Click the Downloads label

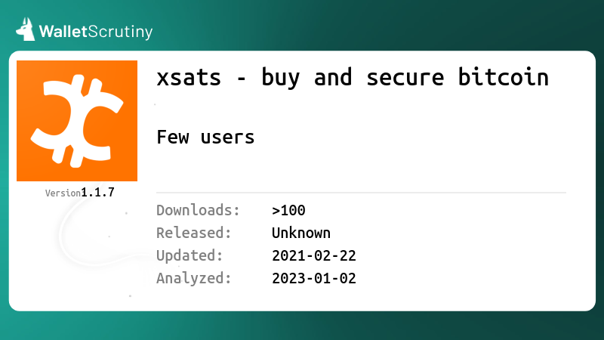click(x=198, y=210)
